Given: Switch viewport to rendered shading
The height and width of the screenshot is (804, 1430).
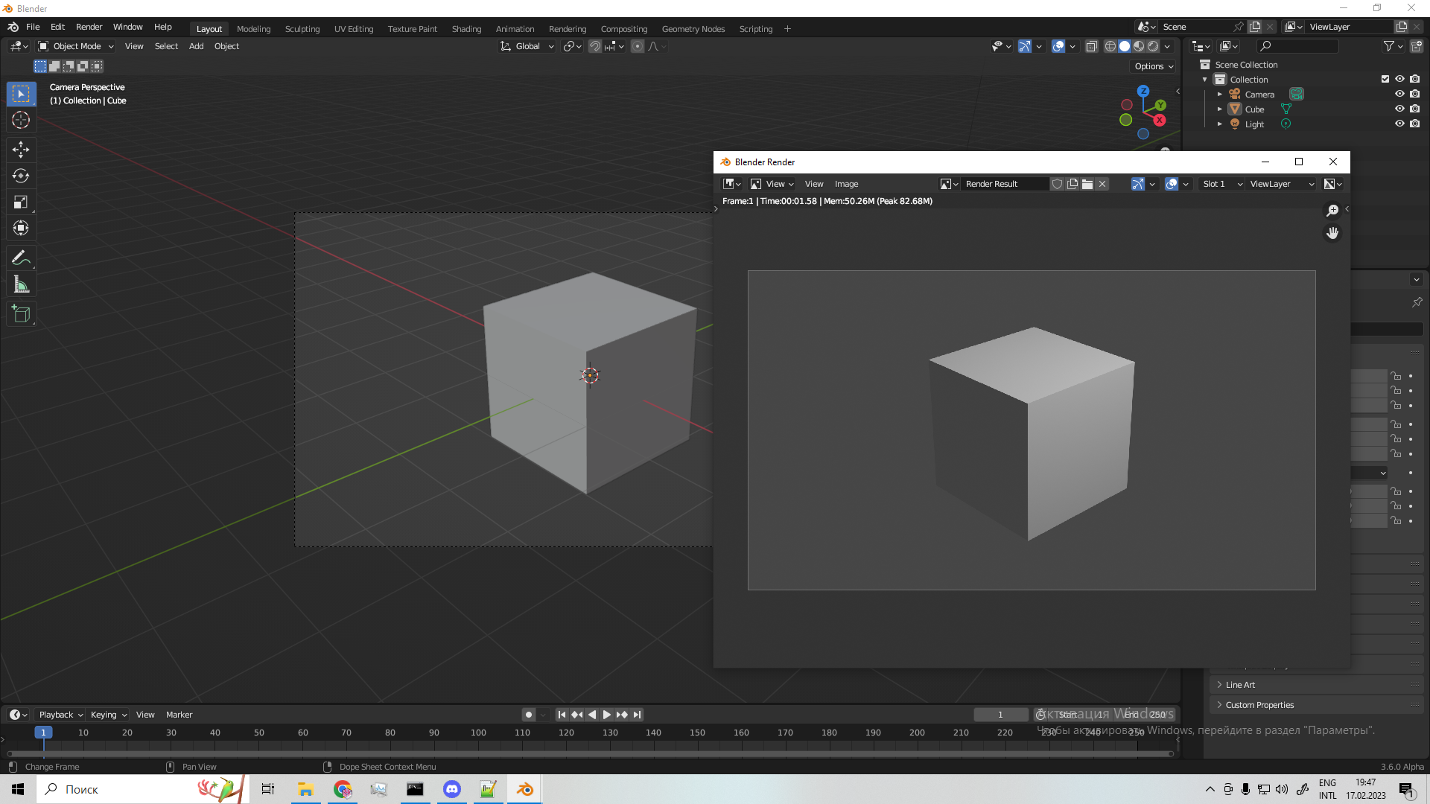Looking at the screenshot, I should 1153,46.
